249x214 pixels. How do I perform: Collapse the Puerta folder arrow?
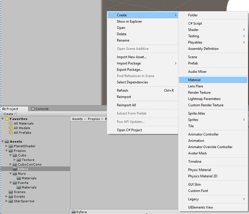10,183
